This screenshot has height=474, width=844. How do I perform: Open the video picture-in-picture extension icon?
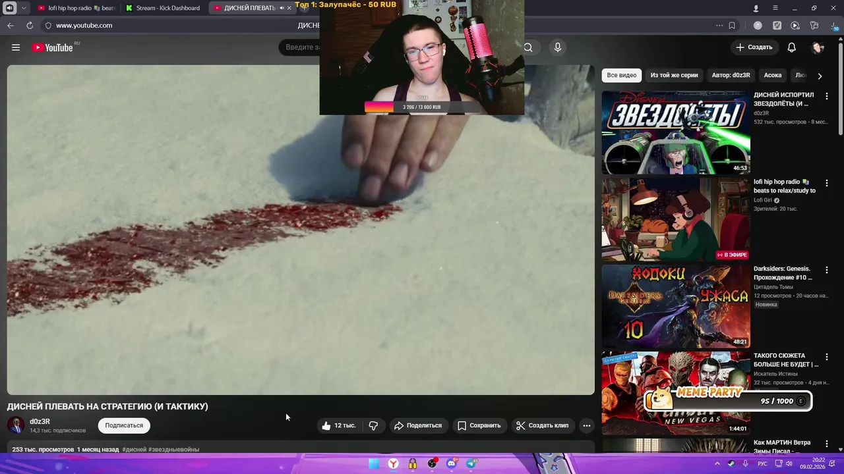point(795,26)
